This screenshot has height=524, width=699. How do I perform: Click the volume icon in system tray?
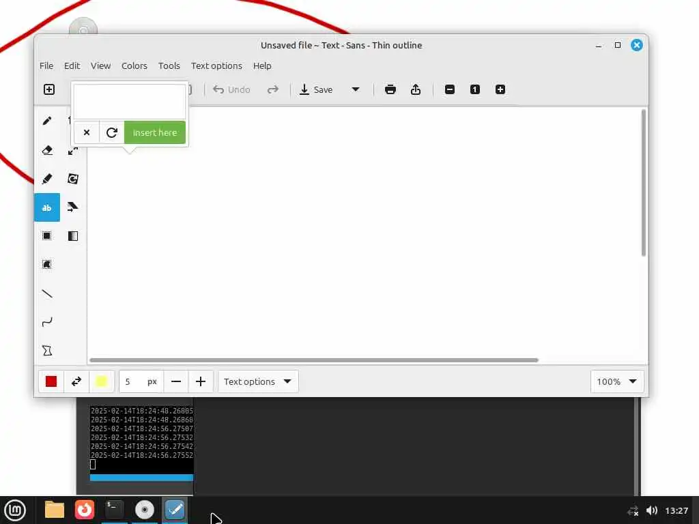[x=652, y=510]
